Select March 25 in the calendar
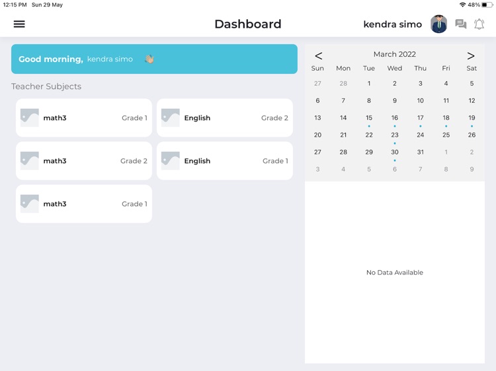 coord(446,135)
